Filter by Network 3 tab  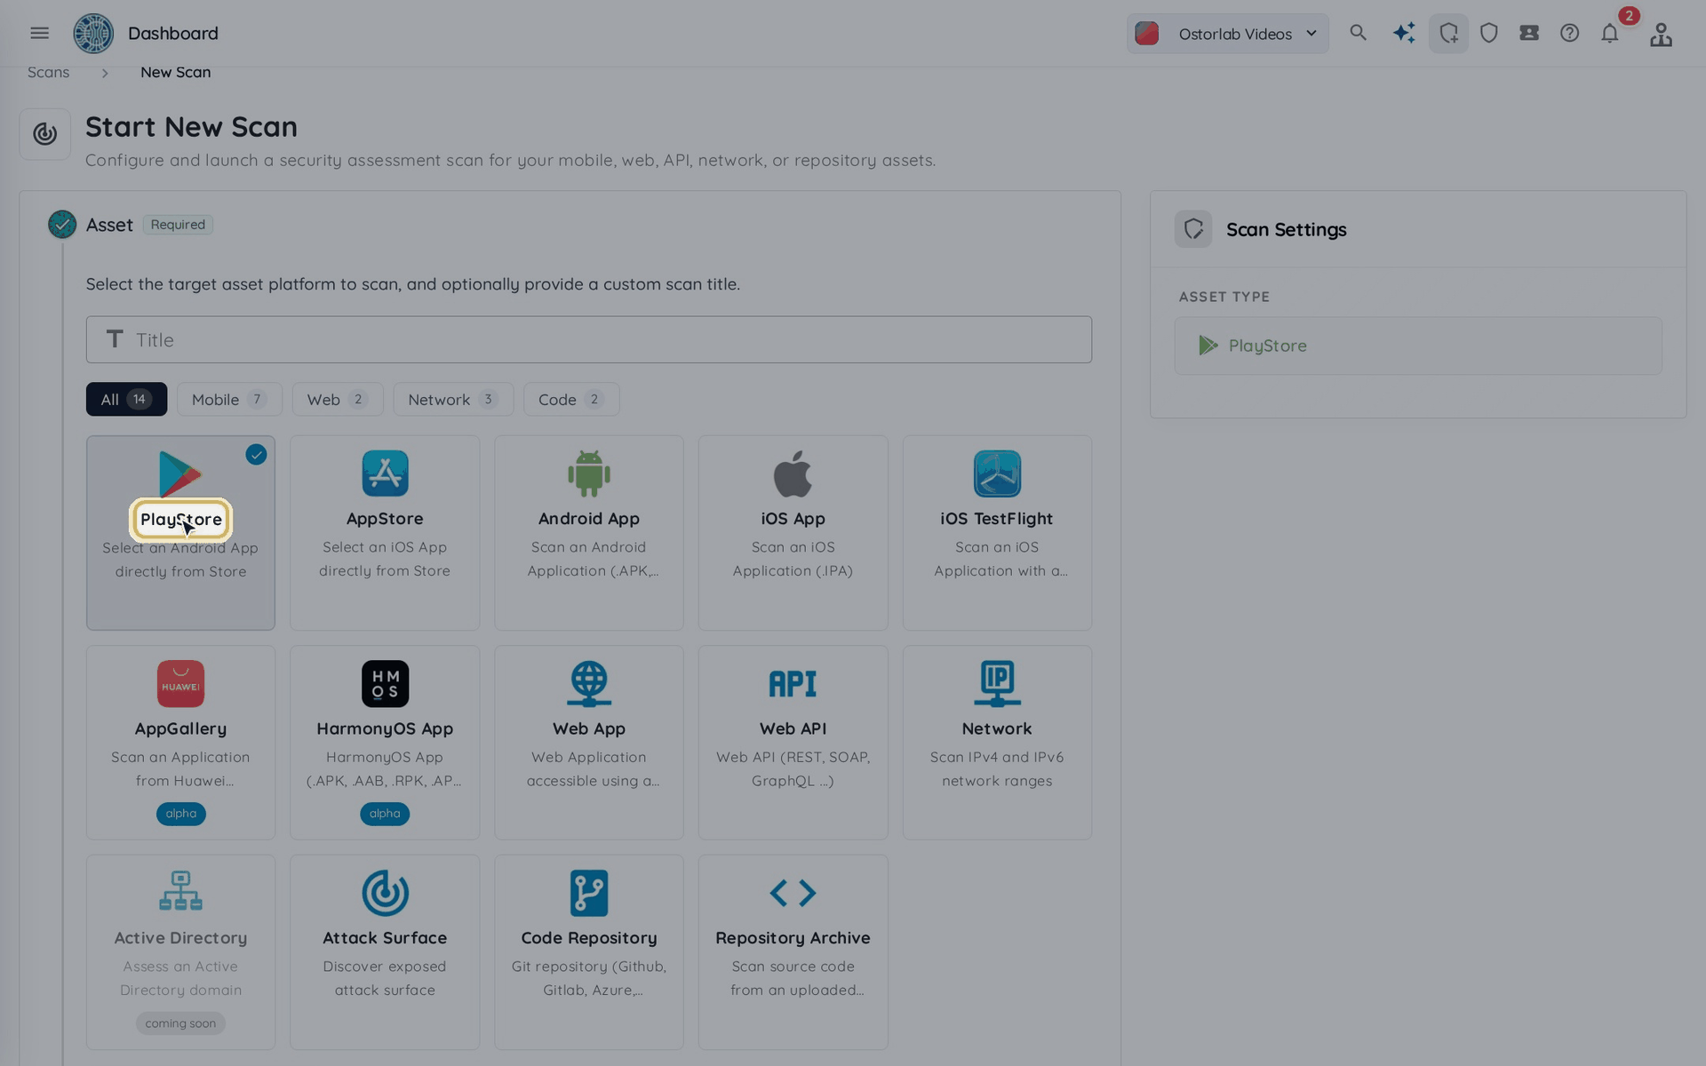453,399
